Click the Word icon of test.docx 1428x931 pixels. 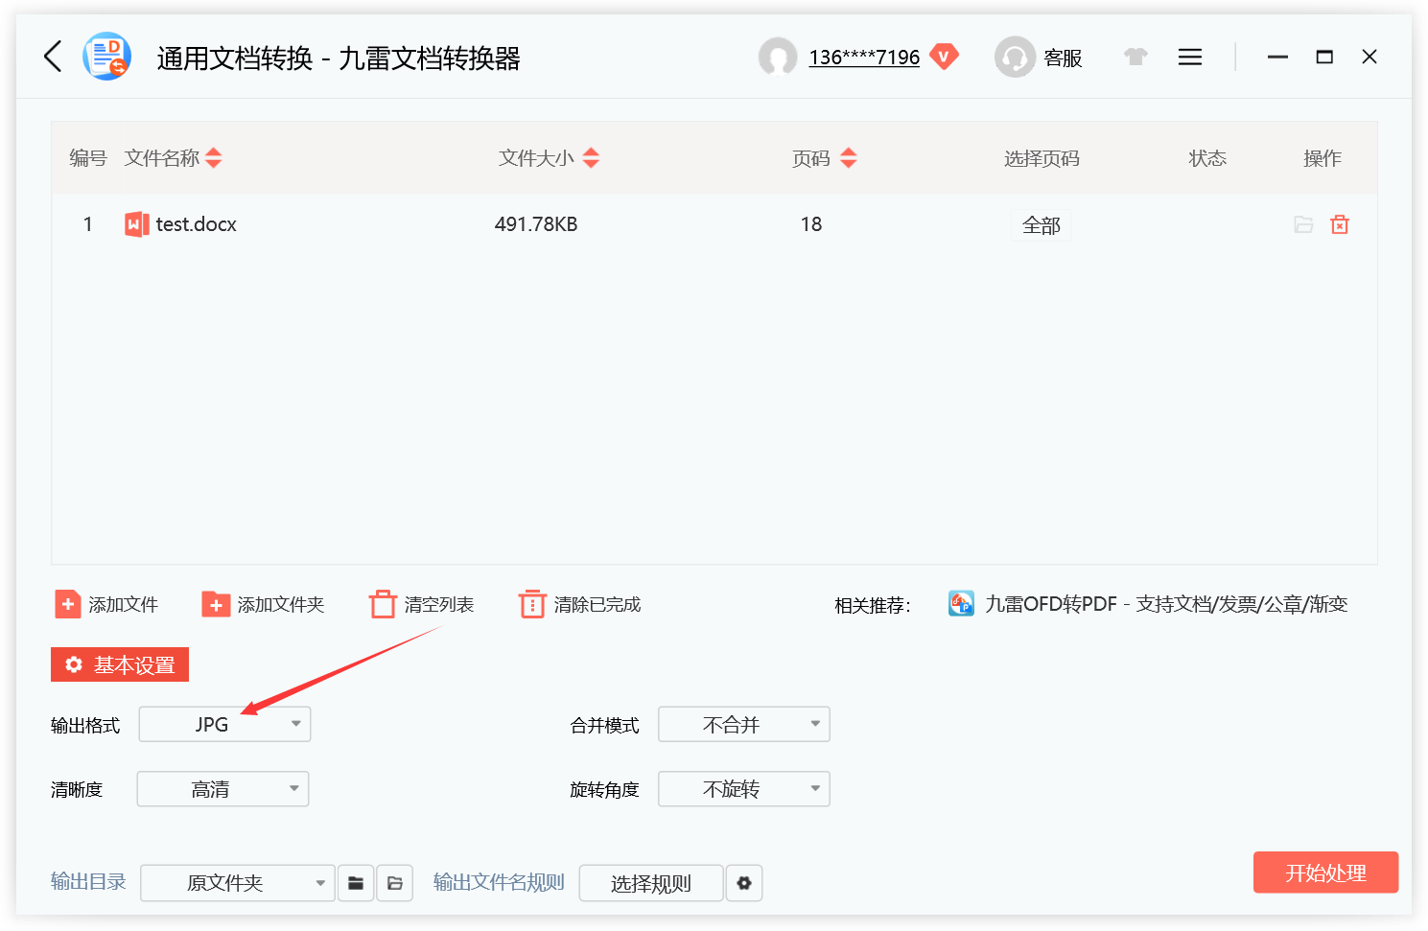click(x=137, y=224)
